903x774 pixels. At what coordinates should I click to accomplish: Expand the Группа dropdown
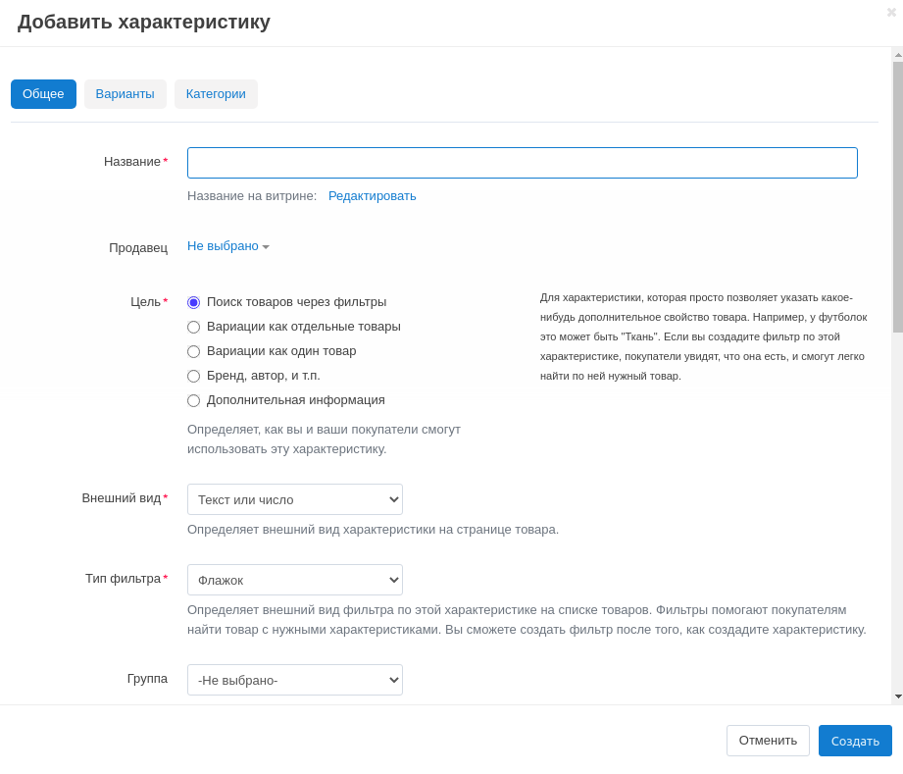coord(294,680)
